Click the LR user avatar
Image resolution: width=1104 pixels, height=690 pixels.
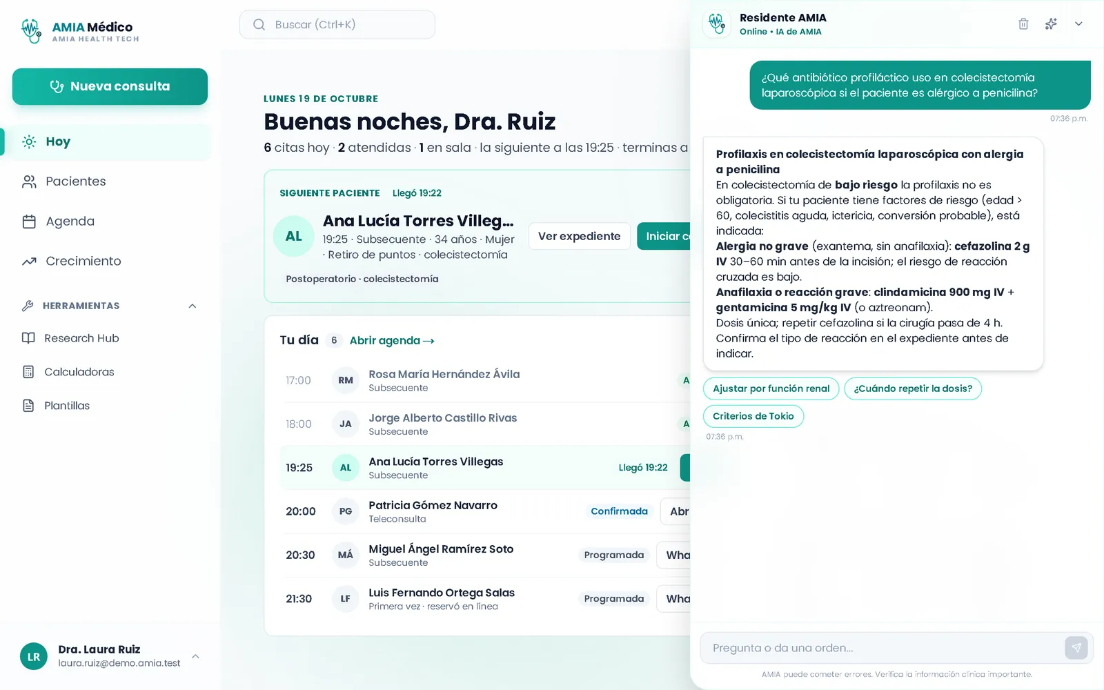point(34,657)
